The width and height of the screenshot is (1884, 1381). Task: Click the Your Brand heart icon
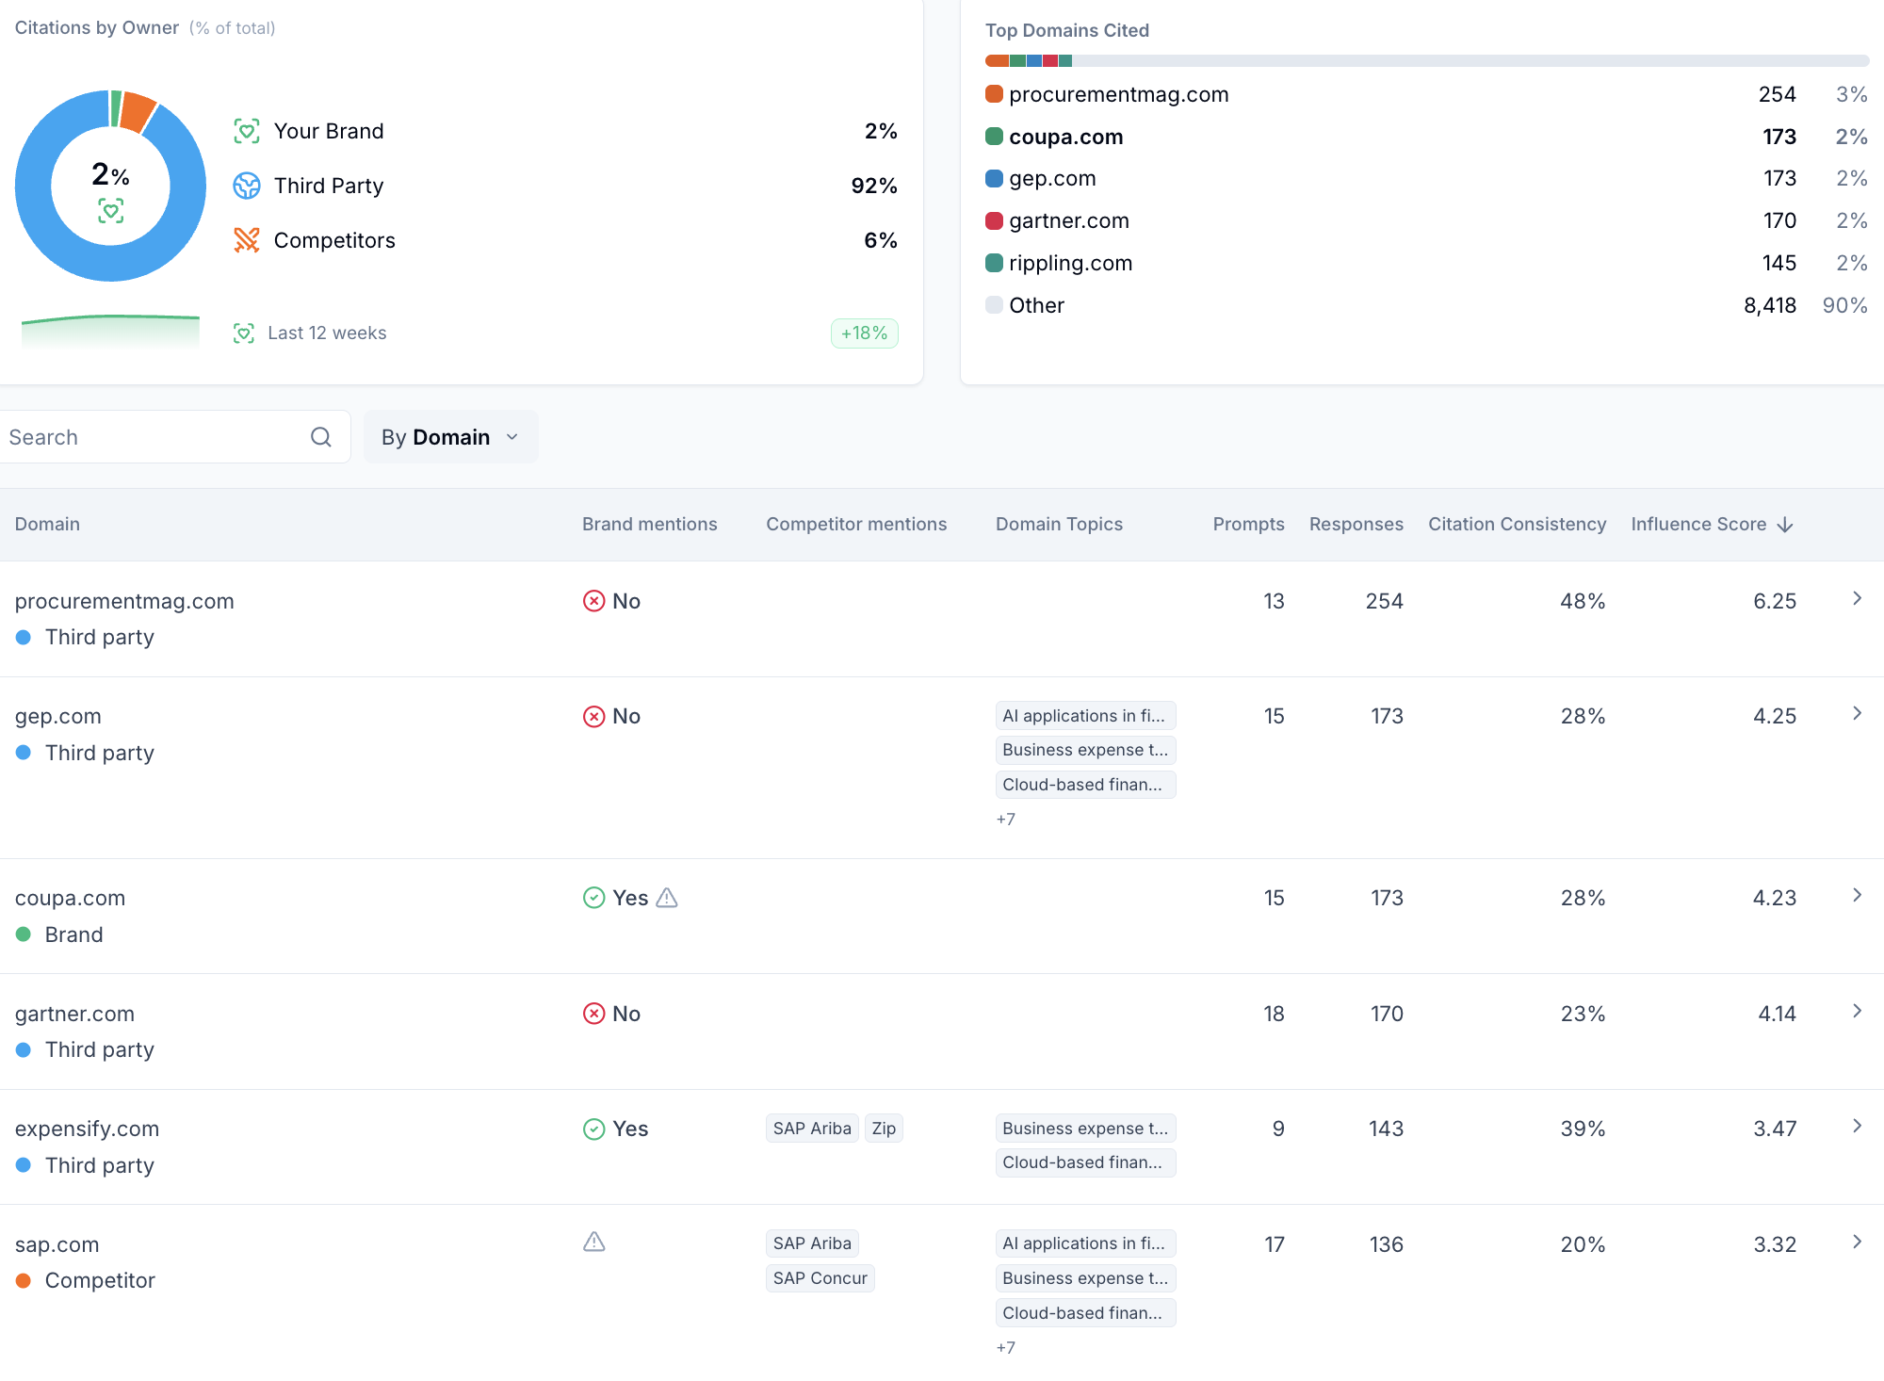click(x=247, y=131)
